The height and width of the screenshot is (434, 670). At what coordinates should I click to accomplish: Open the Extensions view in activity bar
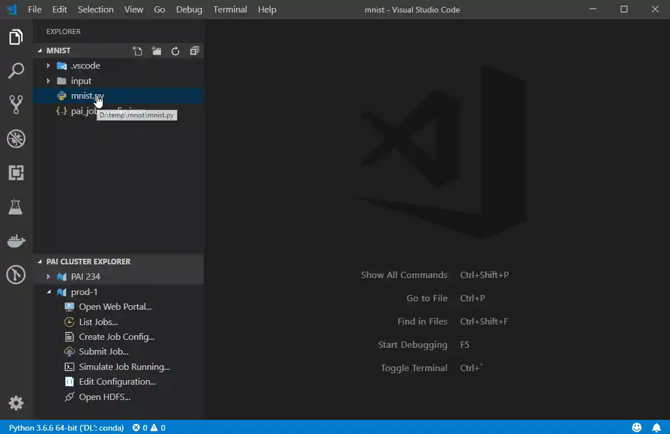pos(16,172)
